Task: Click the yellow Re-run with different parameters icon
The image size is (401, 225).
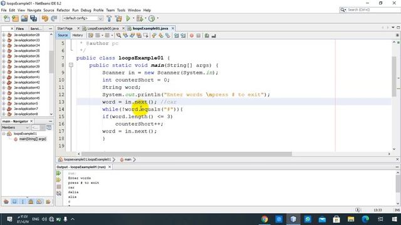Action: (x=58, y=180)
